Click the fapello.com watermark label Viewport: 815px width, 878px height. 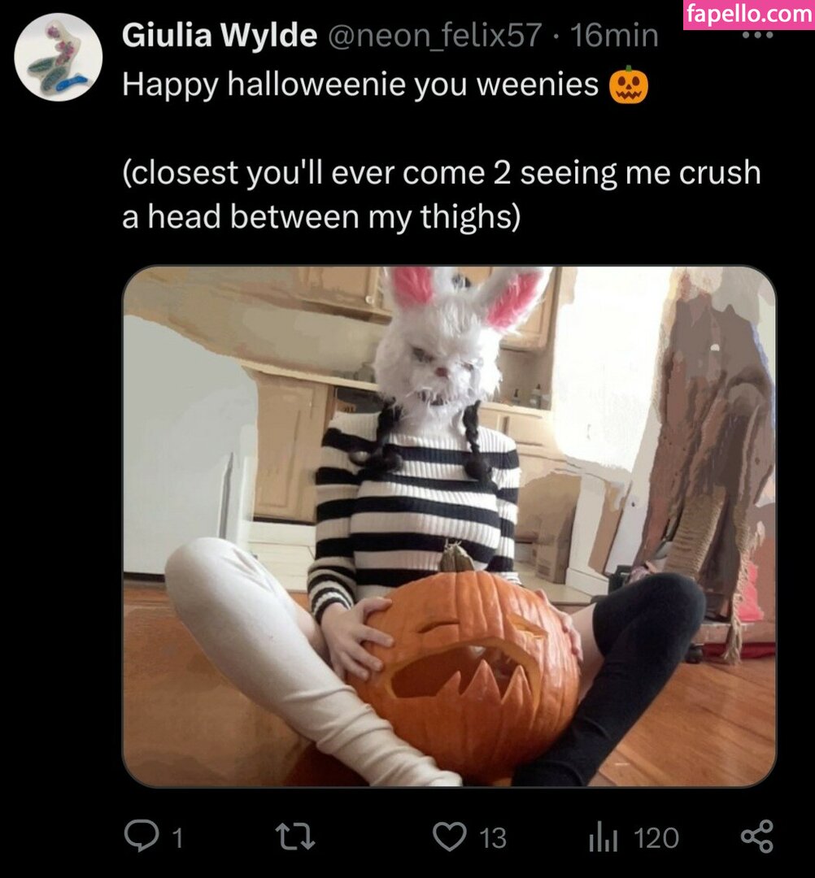(x=749, y=14)
